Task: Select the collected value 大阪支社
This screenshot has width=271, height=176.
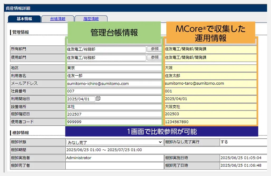Action: tap(172, 107)
